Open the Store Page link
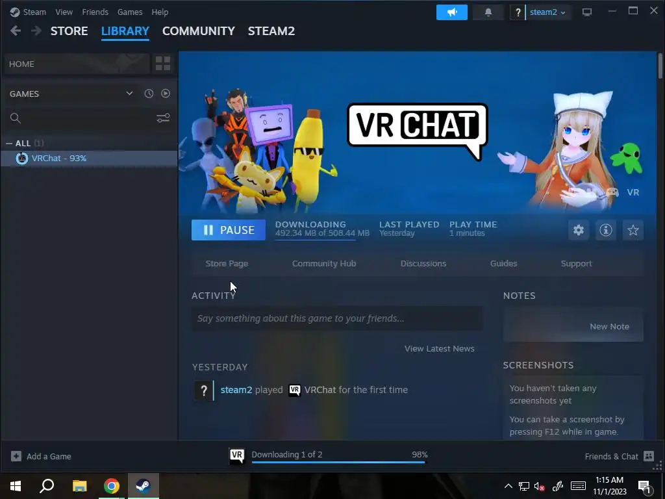665x499 pixels. tap(227, 264)
